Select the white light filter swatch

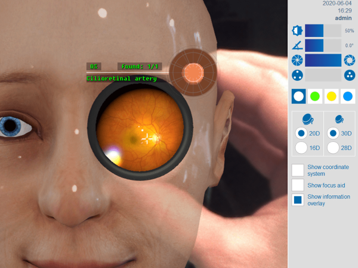point(299,96)
